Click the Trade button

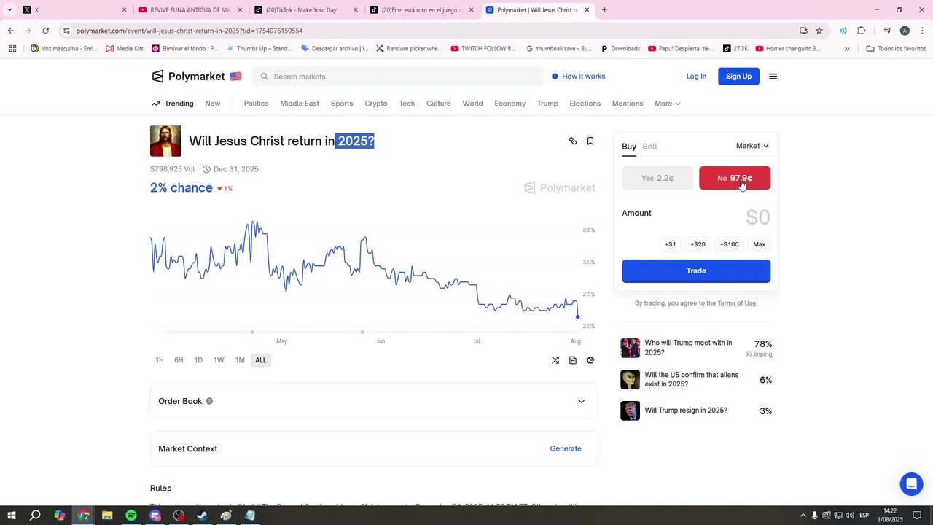[696, 271]
